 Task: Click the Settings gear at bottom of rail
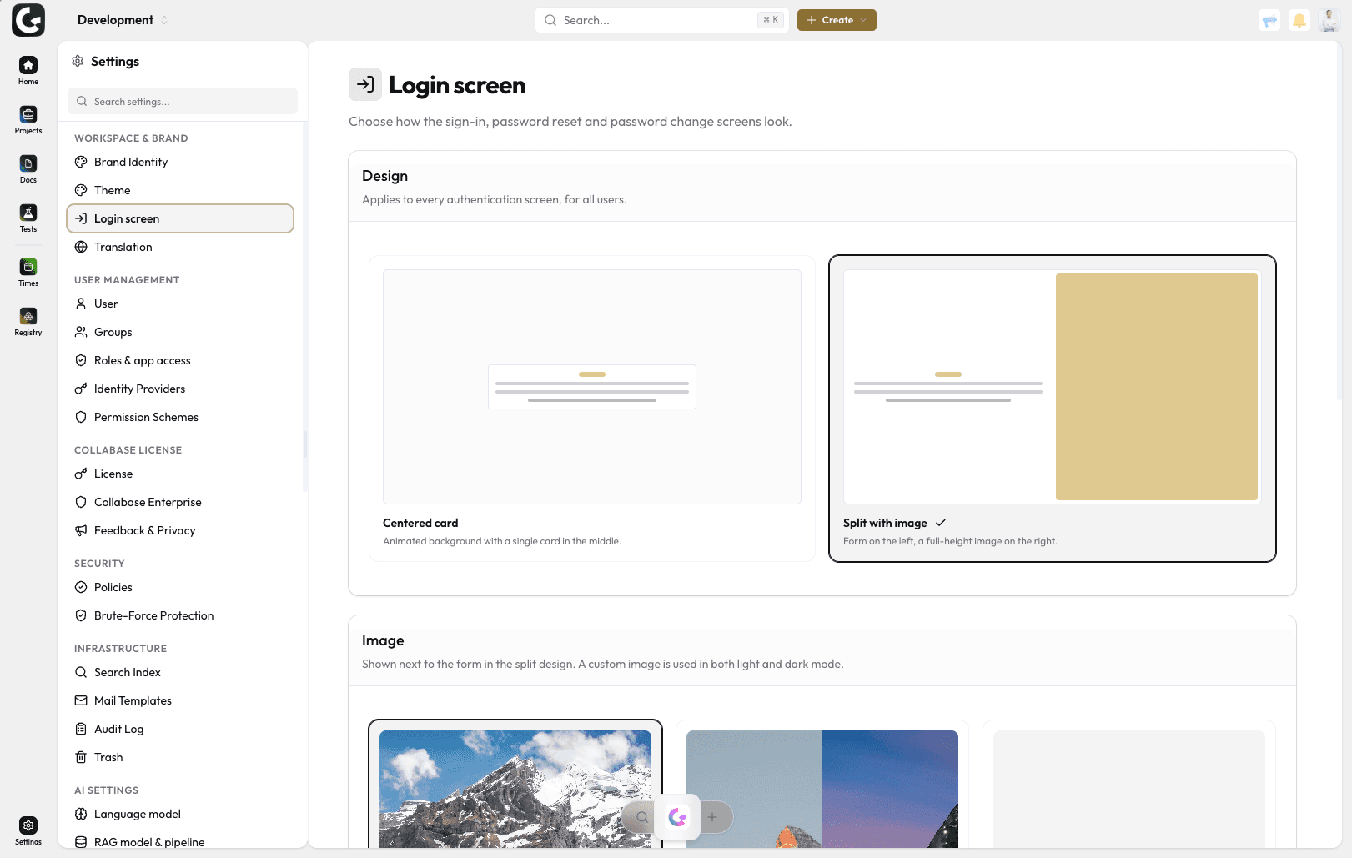point(28,830)
